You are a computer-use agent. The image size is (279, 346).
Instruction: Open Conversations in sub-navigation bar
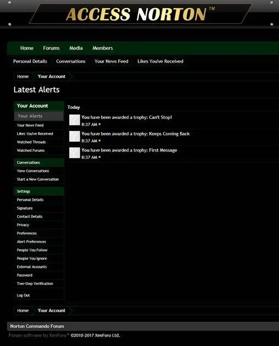pyautogui.click(x=71, y=62)
